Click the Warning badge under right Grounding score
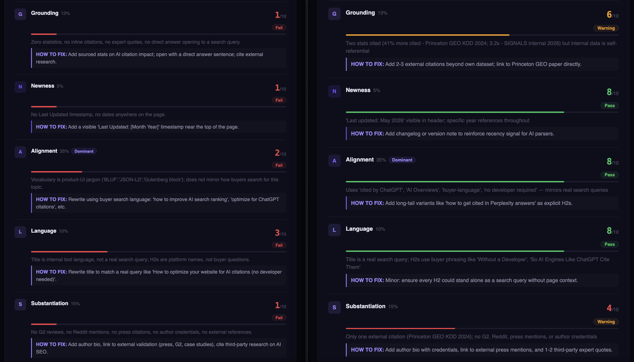Image resolution: width=634 pixels, height=362 pixels. click(606, 28)
